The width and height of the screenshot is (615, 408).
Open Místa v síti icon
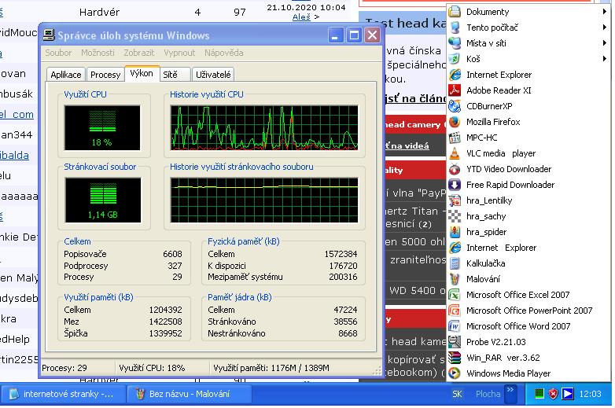coord(455,43)
